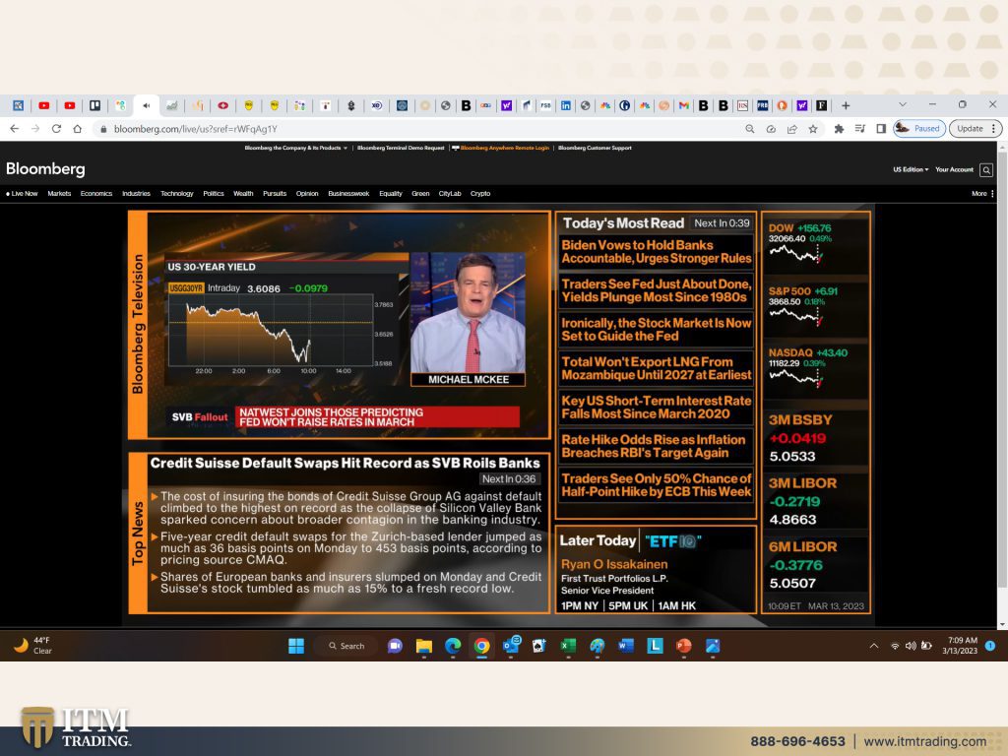Click the zoom magnifier icon in address bar
The height and width of the screenshot is (756, 1008).
[749, 129]
